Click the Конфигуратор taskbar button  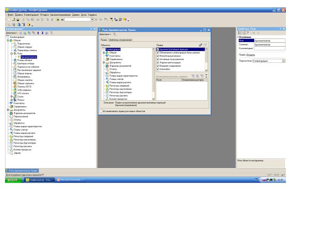(39, 180)
